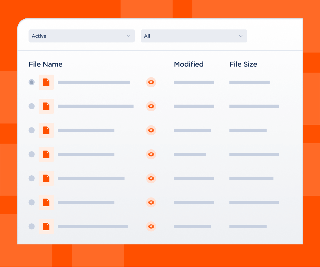Screen dimensions: 320x267
Task: Click the chevron on the Active dropdown
Action: click(128, 36)
